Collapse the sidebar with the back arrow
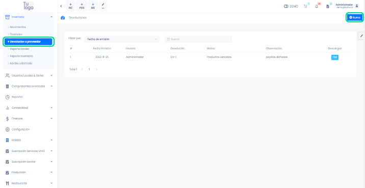This screenshot has height=188, width=365. pyautogui.click(x=61, y=6)
